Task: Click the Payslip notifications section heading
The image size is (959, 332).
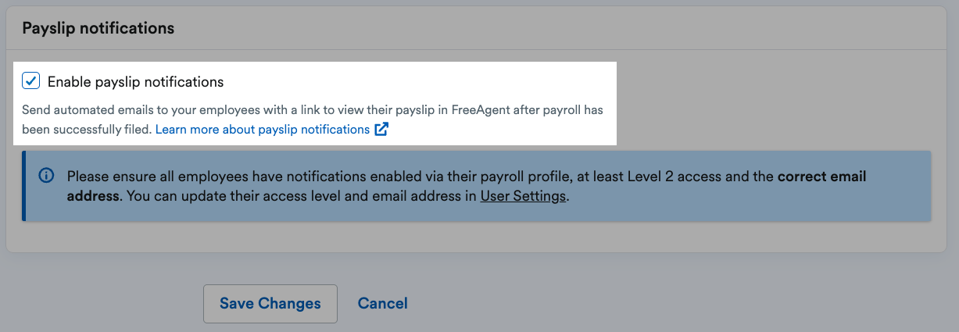Action: point(98,28)
